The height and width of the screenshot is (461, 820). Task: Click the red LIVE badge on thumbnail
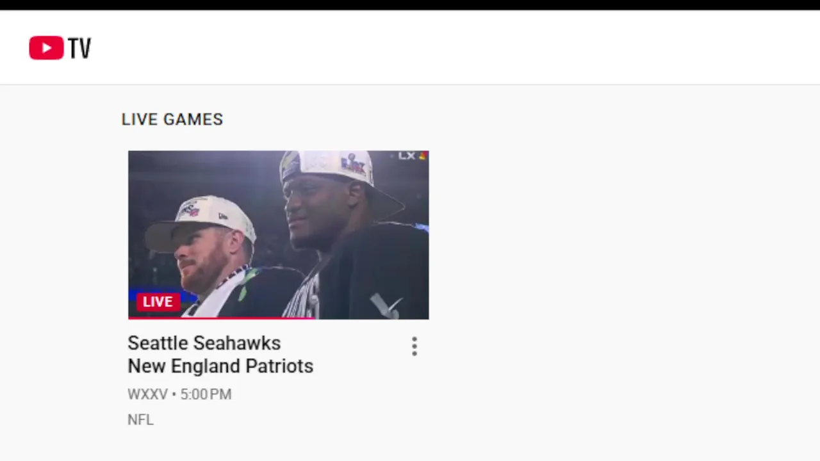tap(158, 302)
